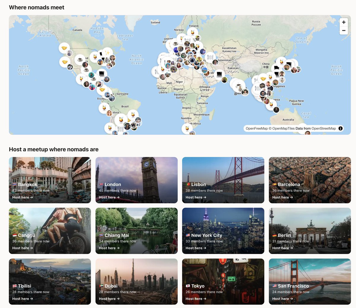Viewport: 356px width, 308px height.
Task: Open the New York City card
Action: click(223, 231)
